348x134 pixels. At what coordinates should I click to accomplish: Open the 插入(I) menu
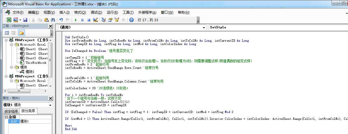tap(64, 12)
